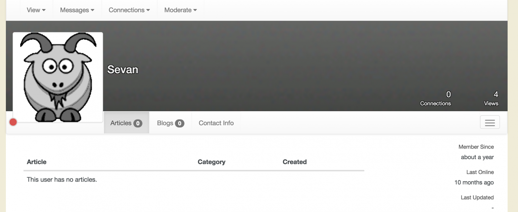
Task: Click the Sevan profile name
Action: (123, 69)
